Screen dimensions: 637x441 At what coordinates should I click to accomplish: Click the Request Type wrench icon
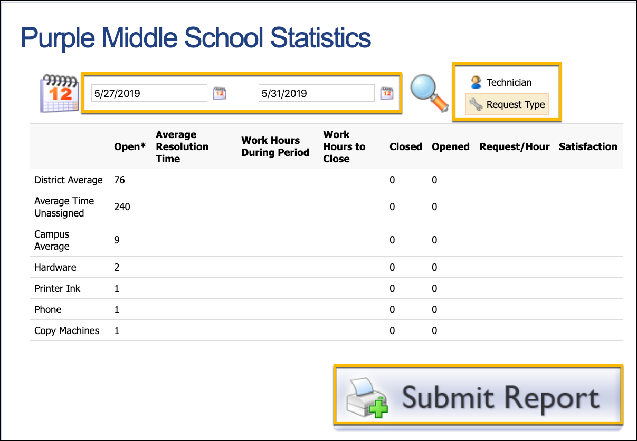coord(476,104)
